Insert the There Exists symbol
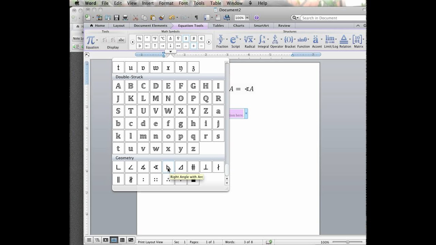This screenshot has height=245, width=436. click(x=186, y=38)
